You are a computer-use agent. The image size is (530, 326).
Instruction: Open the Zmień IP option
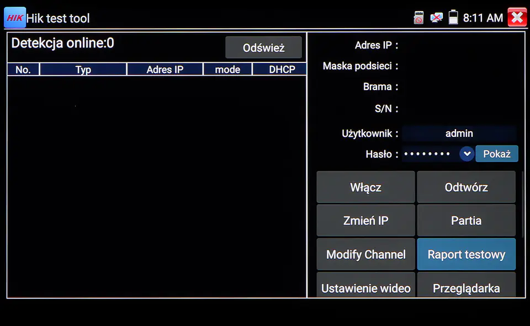click(x=365, y=221)
